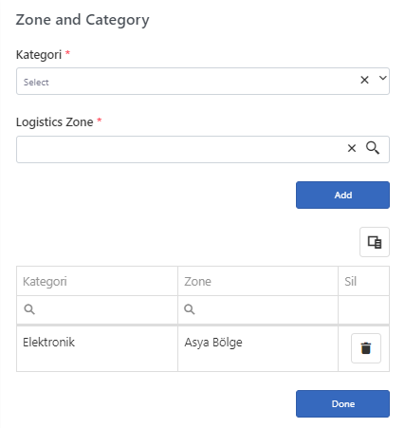The width and height of the screenshot is (405, 428).
Task: Click the Logistics Zone field label
Action: 55,122
